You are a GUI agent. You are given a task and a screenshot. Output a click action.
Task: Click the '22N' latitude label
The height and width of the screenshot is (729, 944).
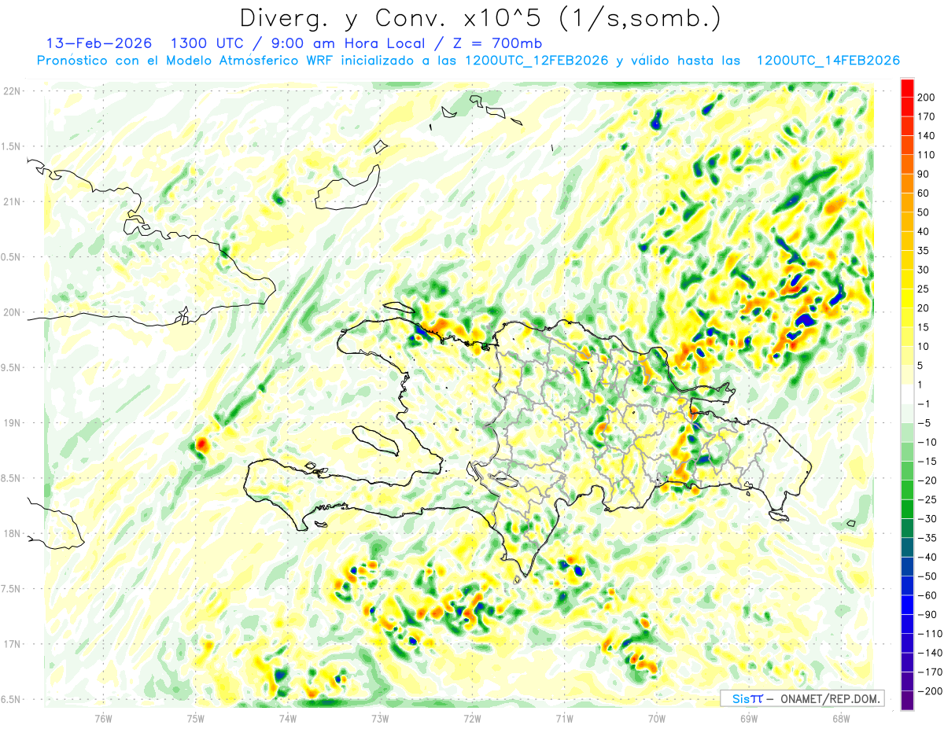12,91
